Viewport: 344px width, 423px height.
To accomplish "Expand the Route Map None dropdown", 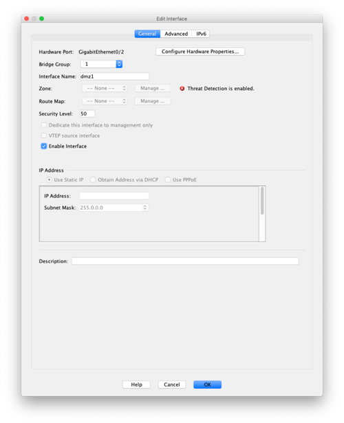I will tap(105, 101).
